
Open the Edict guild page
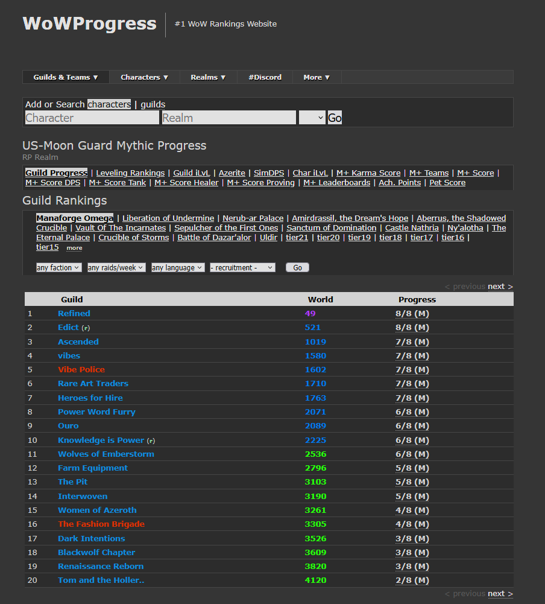pos(68,327)
